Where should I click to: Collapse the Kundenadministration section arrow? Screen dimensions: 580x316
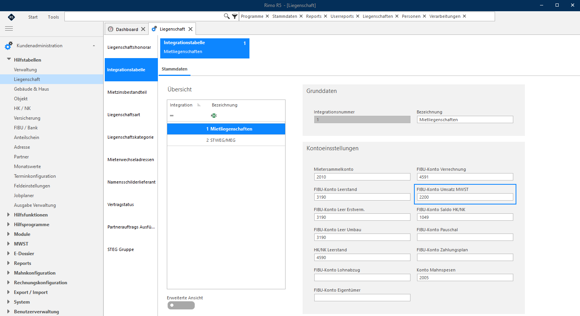coord(94,46)
